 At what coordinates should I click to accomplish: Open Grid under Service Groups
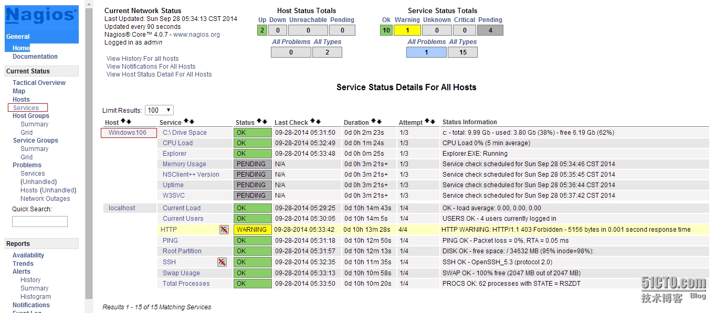click(26, 157)
